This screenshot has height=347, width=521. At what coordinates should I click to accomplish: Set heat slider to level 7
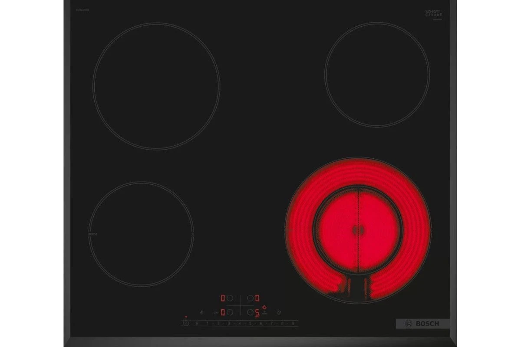[x=272, y=323]
